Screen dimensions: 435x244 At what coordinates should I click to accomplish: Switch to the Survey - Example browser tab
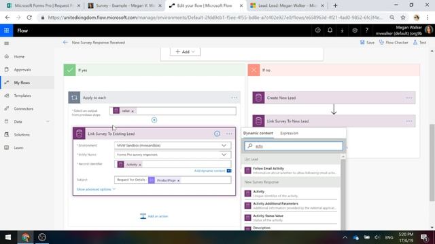coord(125,5)
